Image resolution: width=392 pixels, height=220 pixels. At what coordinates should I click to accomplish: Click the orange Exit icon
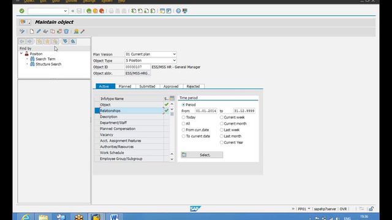click(96, 11)
